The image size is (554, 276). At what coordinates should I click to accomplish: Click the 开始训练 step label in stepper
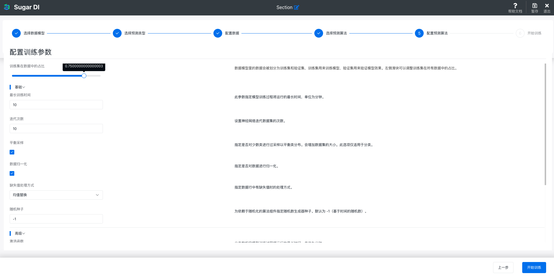point(534,33)
